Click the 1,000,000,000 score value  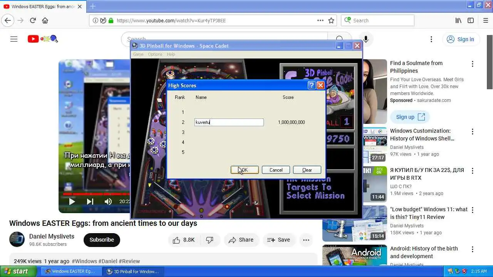(292, 122)
